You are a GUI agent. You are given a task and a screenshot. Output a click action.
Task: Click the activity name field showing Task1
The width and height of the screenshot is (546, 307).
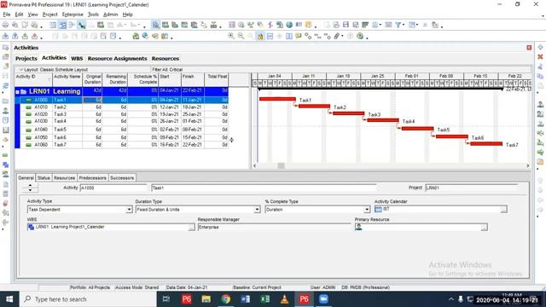tap(264, 188)
